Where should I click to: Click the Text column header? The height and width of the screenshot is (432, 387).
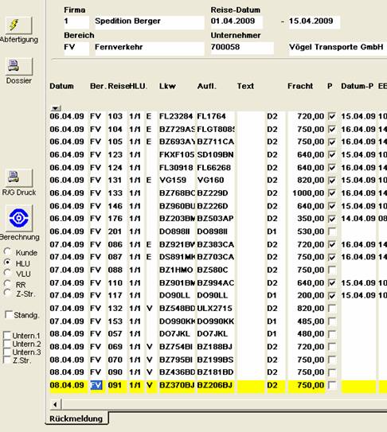coord(245,86)
